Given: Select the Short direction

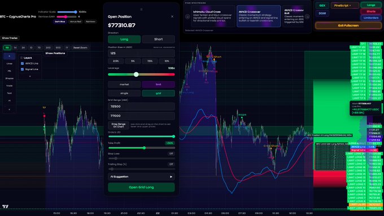Looking at the screenshot, I should pos(159,39).
